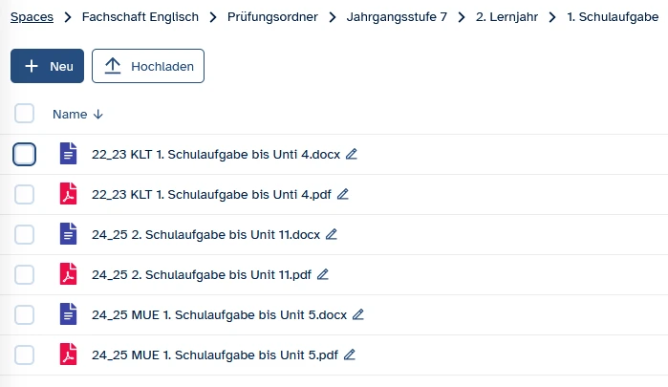Screen dimensions: 668x387
Task: Click the Hochladen upload button
Action: 148,66
